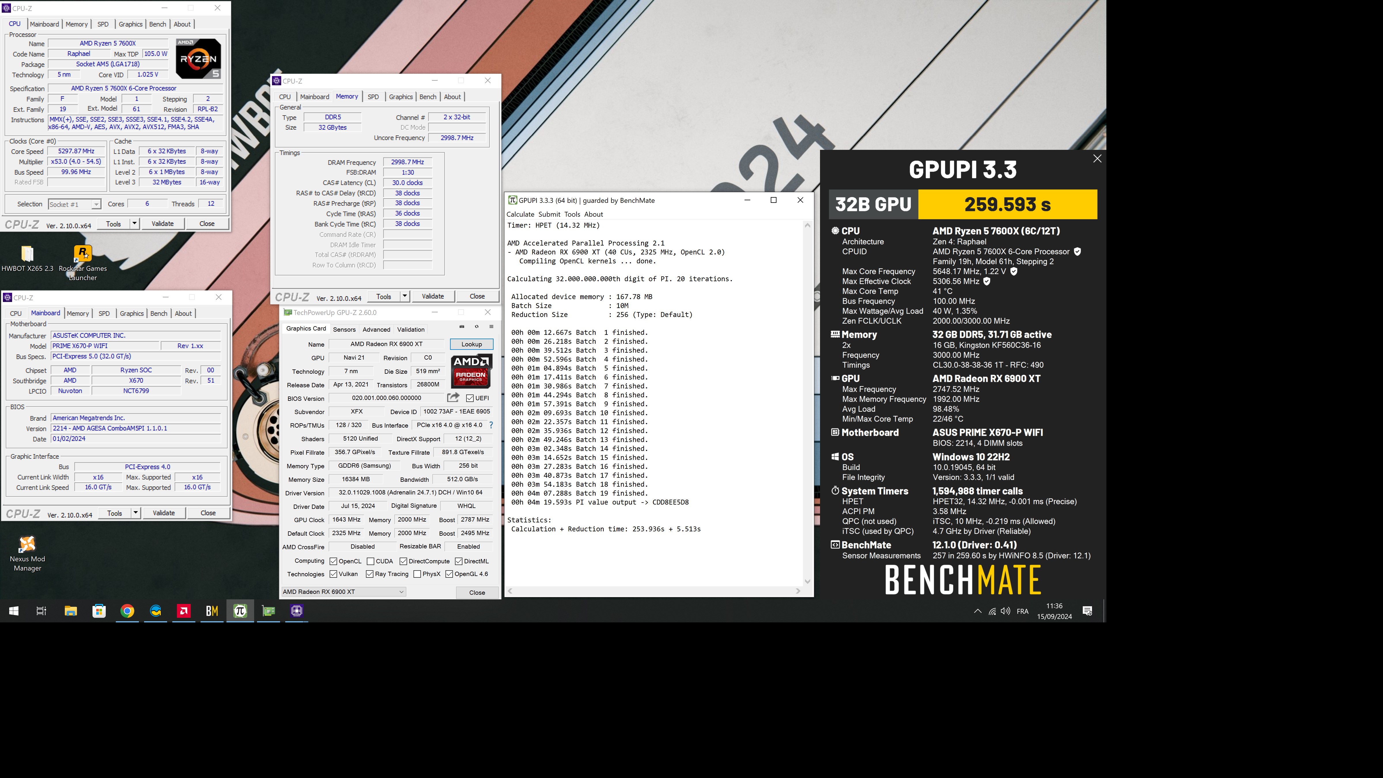Toggle the OpenCL checkbox
The image size is (1383, 778).
pos(333,561)
